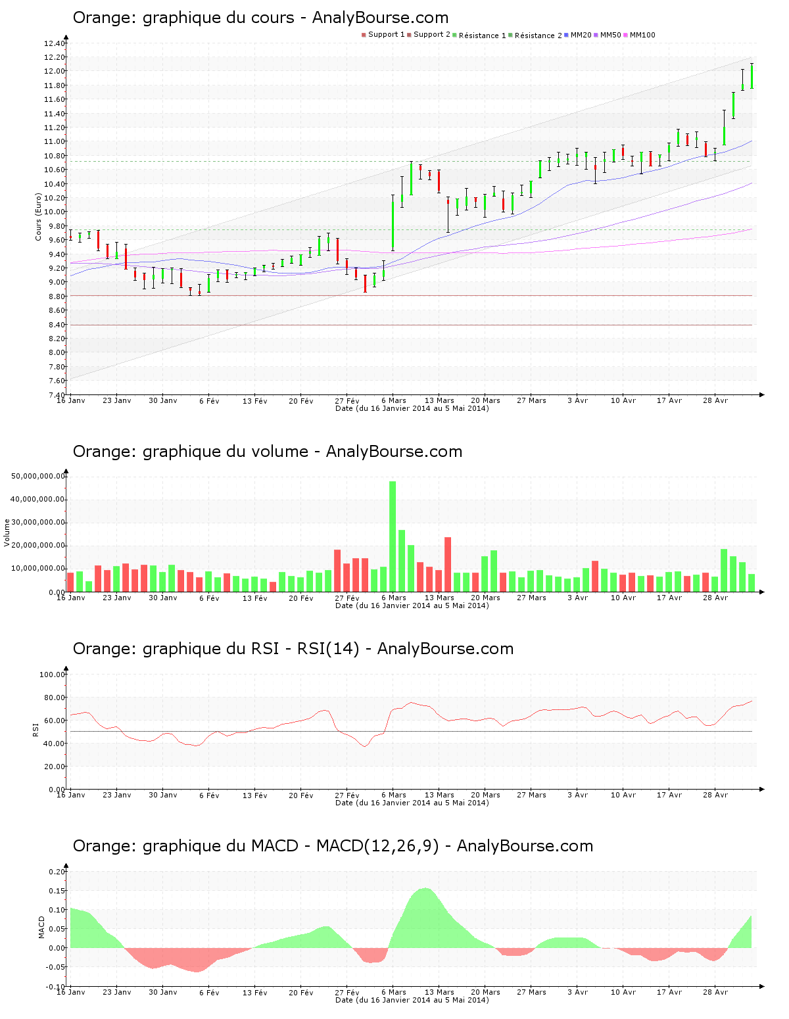Click the date range caption under price chart

coord(412,408)
